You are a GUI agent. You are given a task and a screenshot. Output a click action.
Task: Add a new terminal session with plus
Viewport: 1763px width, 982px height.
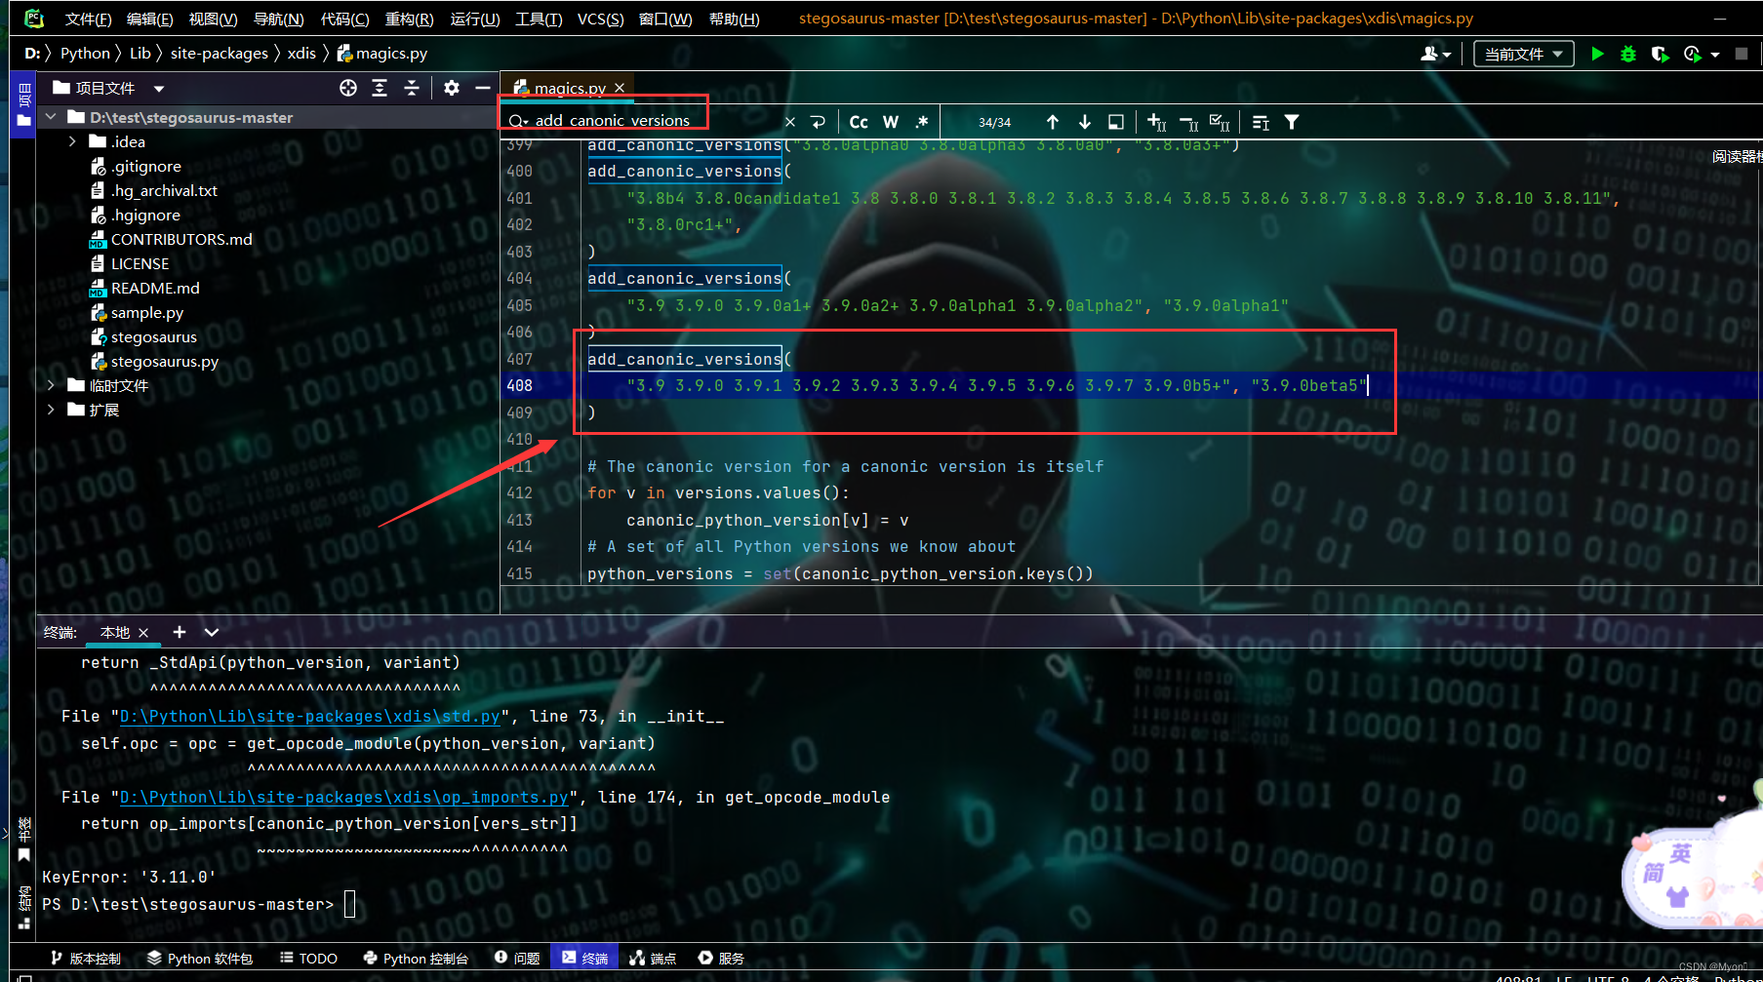click(180, 632)
